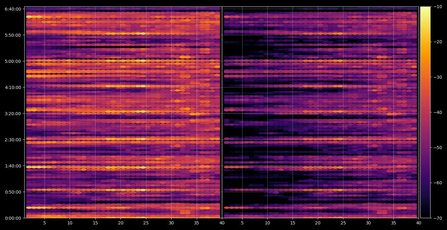
Task: Select tick label 40 between the two heatmaps
Action: click(222, 223)
